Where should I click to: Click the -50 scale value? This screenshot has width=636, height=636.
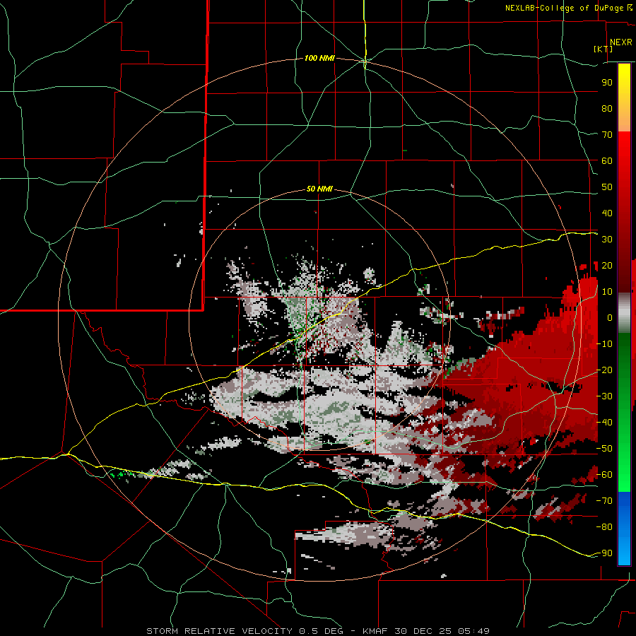pos(604,449)
